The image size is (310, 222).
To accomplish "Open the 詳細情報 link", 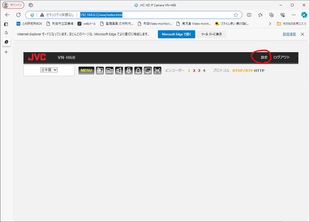I will point(289,34).
